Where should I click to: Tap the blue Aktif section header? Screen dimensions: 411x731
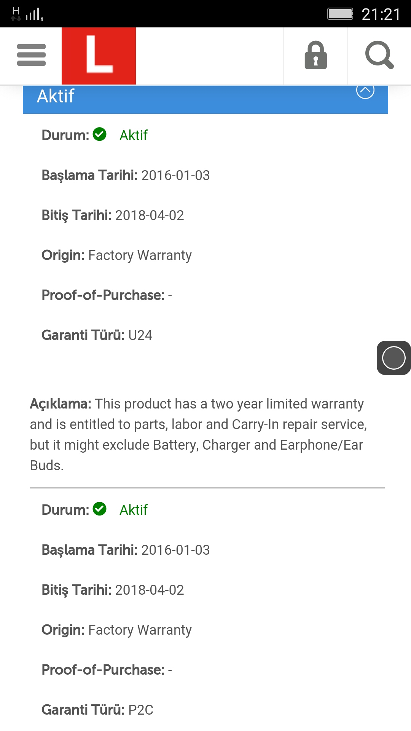point(205,99)
